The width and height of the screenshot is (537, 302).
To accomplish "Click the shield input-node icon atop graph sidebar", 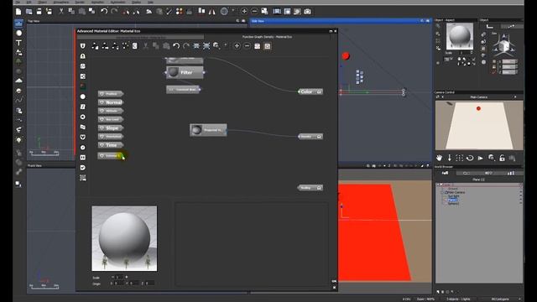I will pos(83,46).
